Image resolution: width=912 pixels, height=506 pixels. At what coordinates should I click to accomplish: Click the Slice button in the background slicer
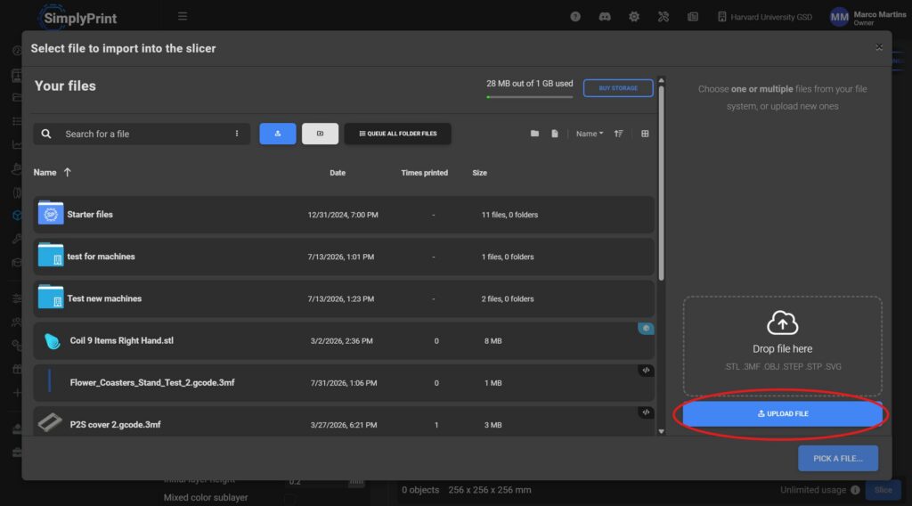click(883, 490)
